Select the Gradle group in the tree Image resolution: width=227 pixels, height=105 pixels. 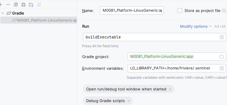coord(18,13)
